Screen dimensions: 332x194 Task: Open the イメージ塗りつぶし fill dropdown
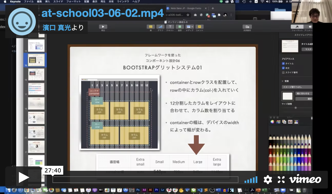(297, 87)
